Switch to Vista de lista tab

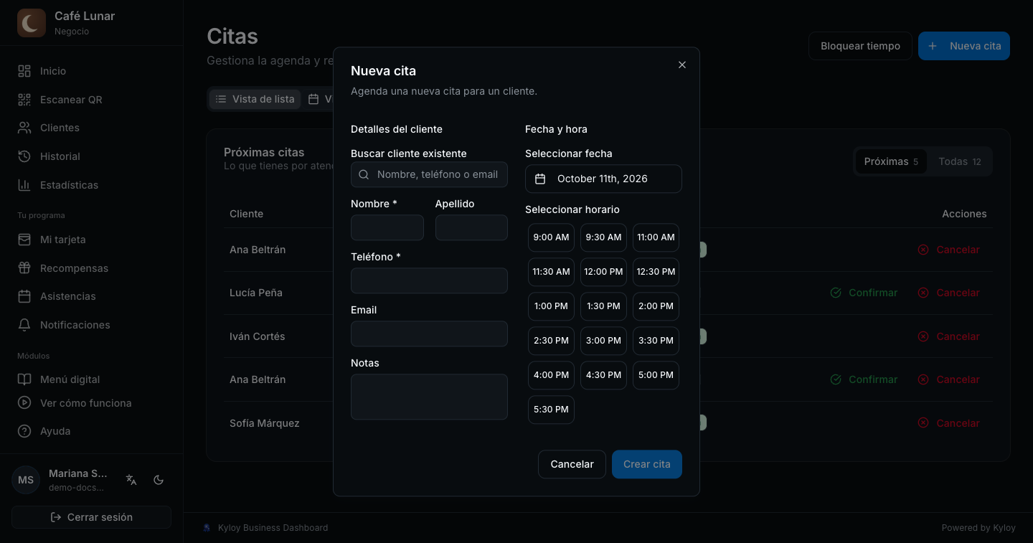click(255, 99)
